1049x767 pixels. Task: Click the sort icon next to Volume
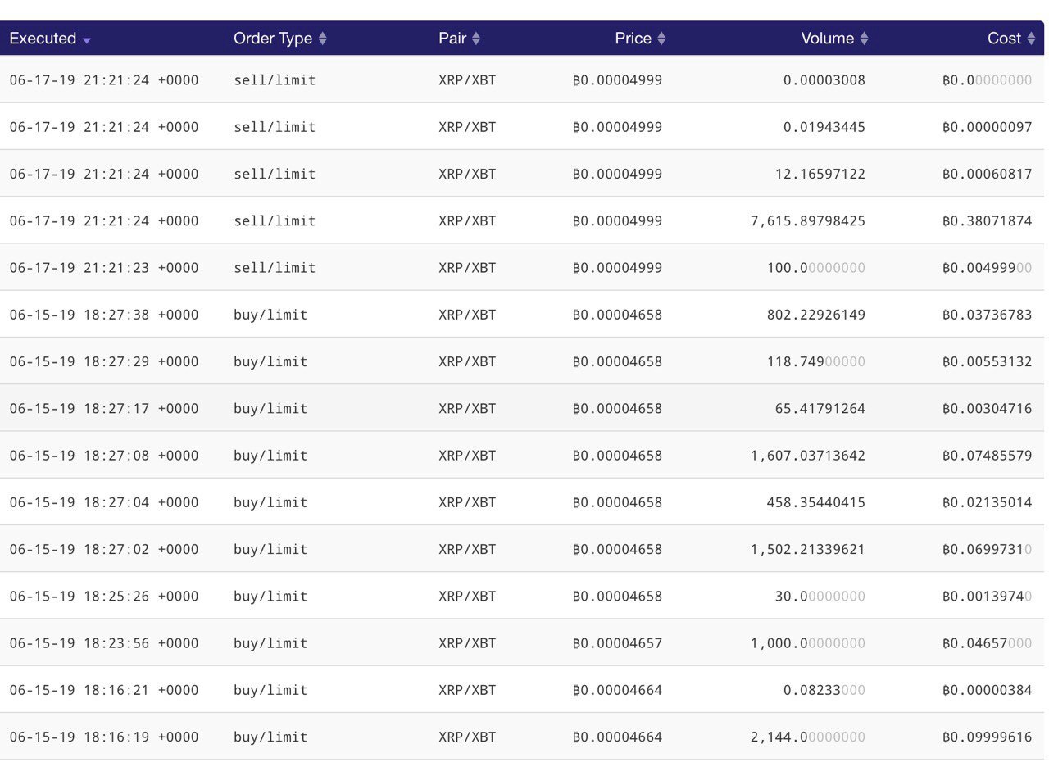864,39
